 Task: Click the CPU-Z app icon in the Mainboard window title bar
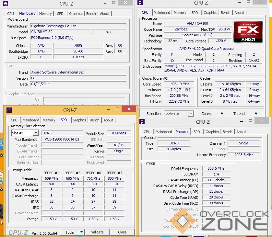(x=6, y=4)
